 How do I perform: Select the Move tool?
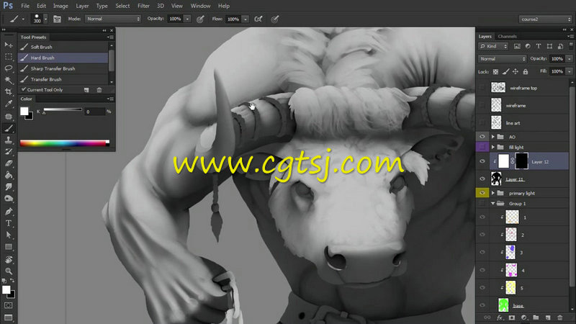click(x=9, y=45)
